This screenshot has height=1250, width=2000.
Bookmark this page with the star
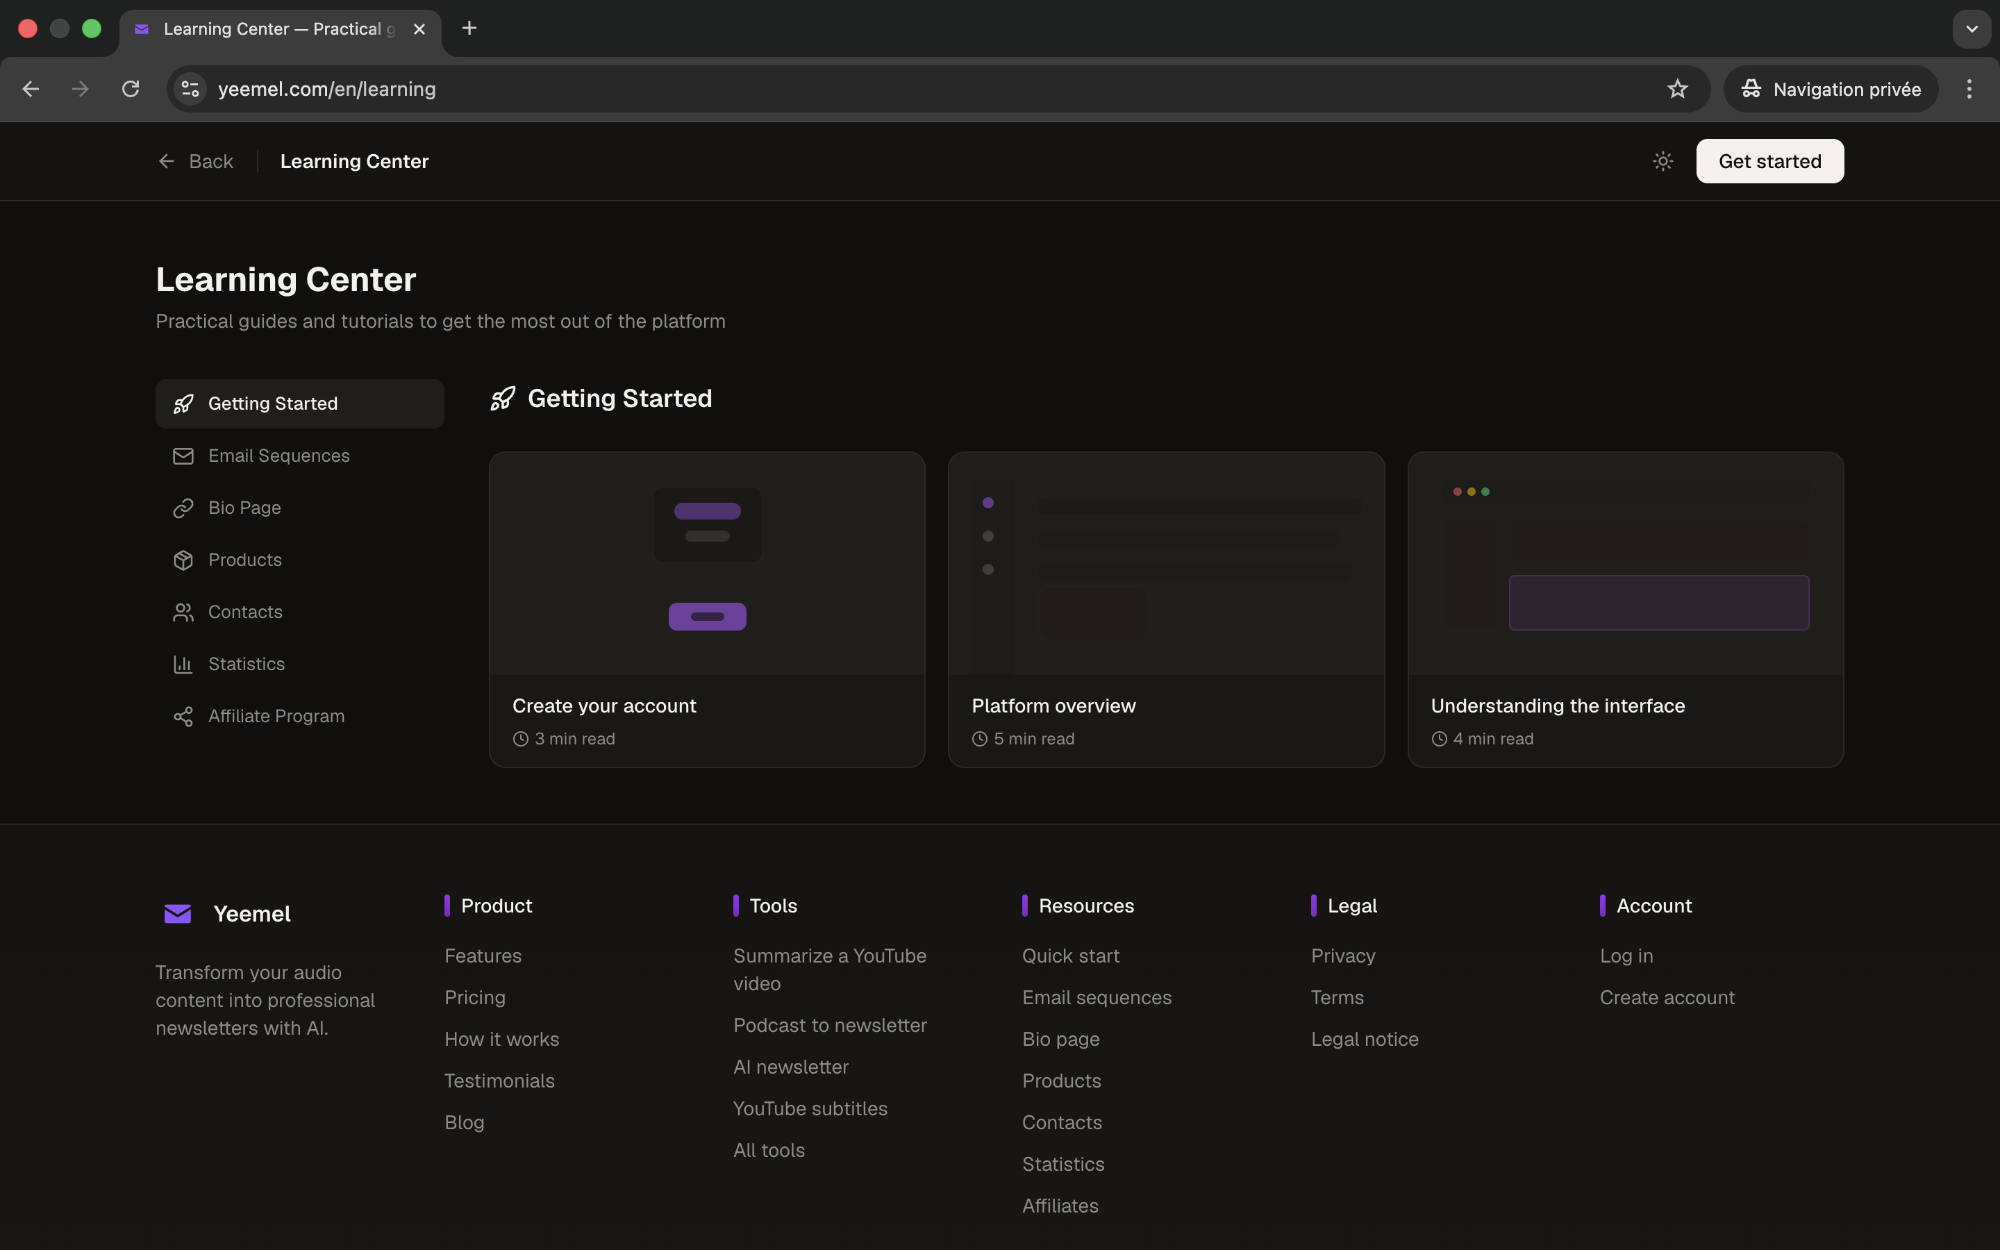point(1678,88)
